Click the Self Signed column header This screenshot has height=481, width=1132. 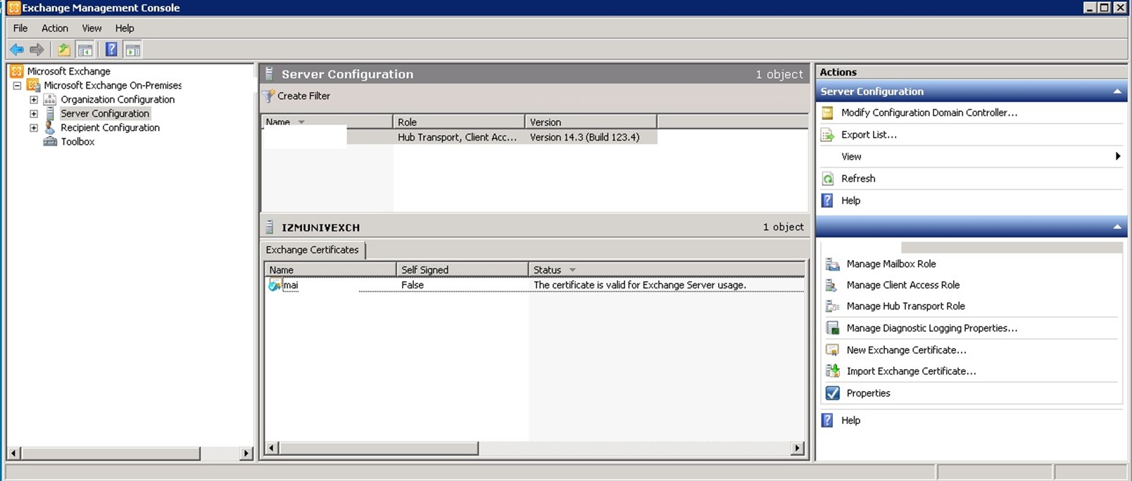462,269
